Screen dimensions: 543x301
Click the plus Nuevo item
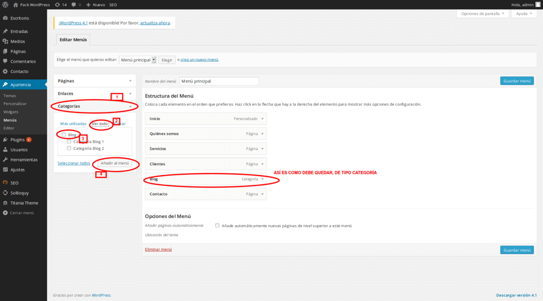coord(95,5)
